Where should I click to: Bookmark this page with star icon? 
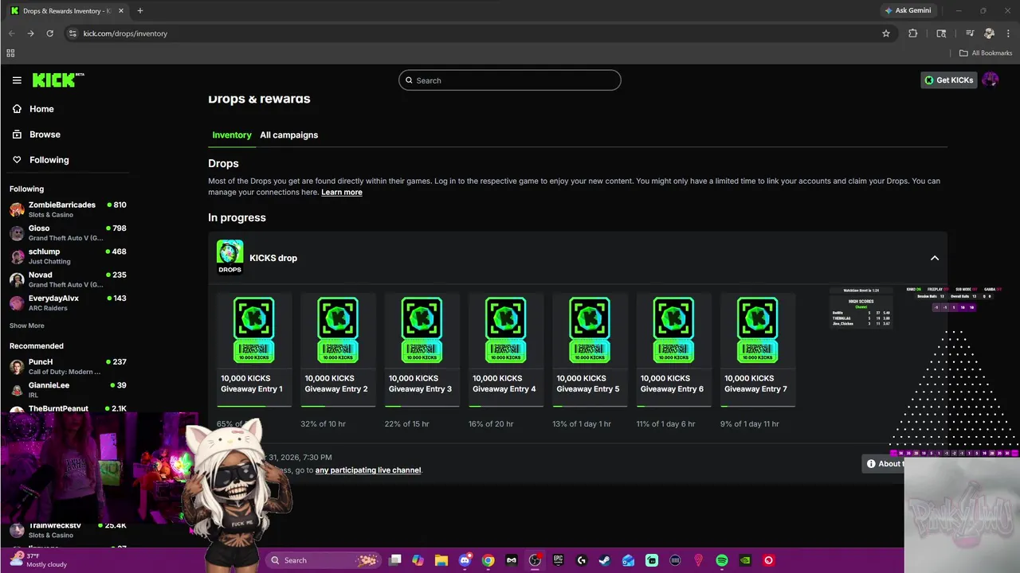pyautogui.click(x=885, y=33)
